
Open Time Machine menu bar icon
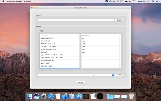tap(110, 1)
